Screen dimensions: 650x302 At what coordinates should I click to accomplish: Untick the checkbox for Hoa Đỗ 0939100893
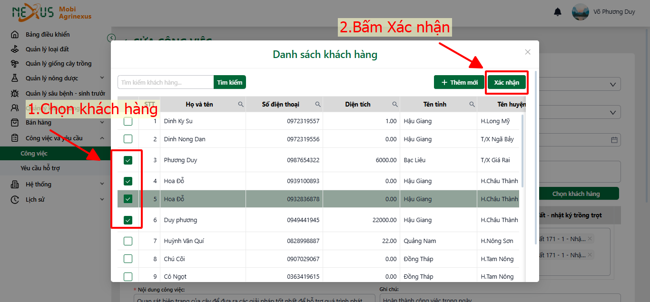128,181
